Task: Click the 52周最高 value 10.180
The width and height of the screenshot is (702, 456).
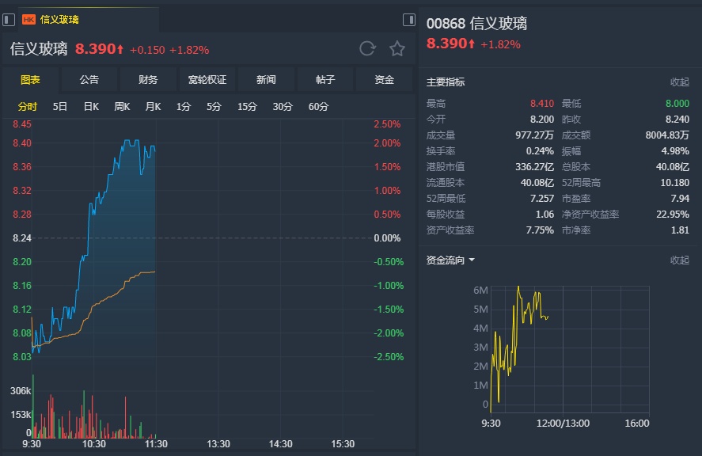Action: (674, 183)
